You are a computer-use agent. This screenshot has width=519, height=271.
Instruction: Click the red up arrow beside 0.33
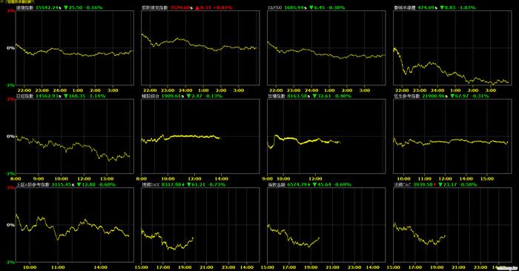pos(197,7)
